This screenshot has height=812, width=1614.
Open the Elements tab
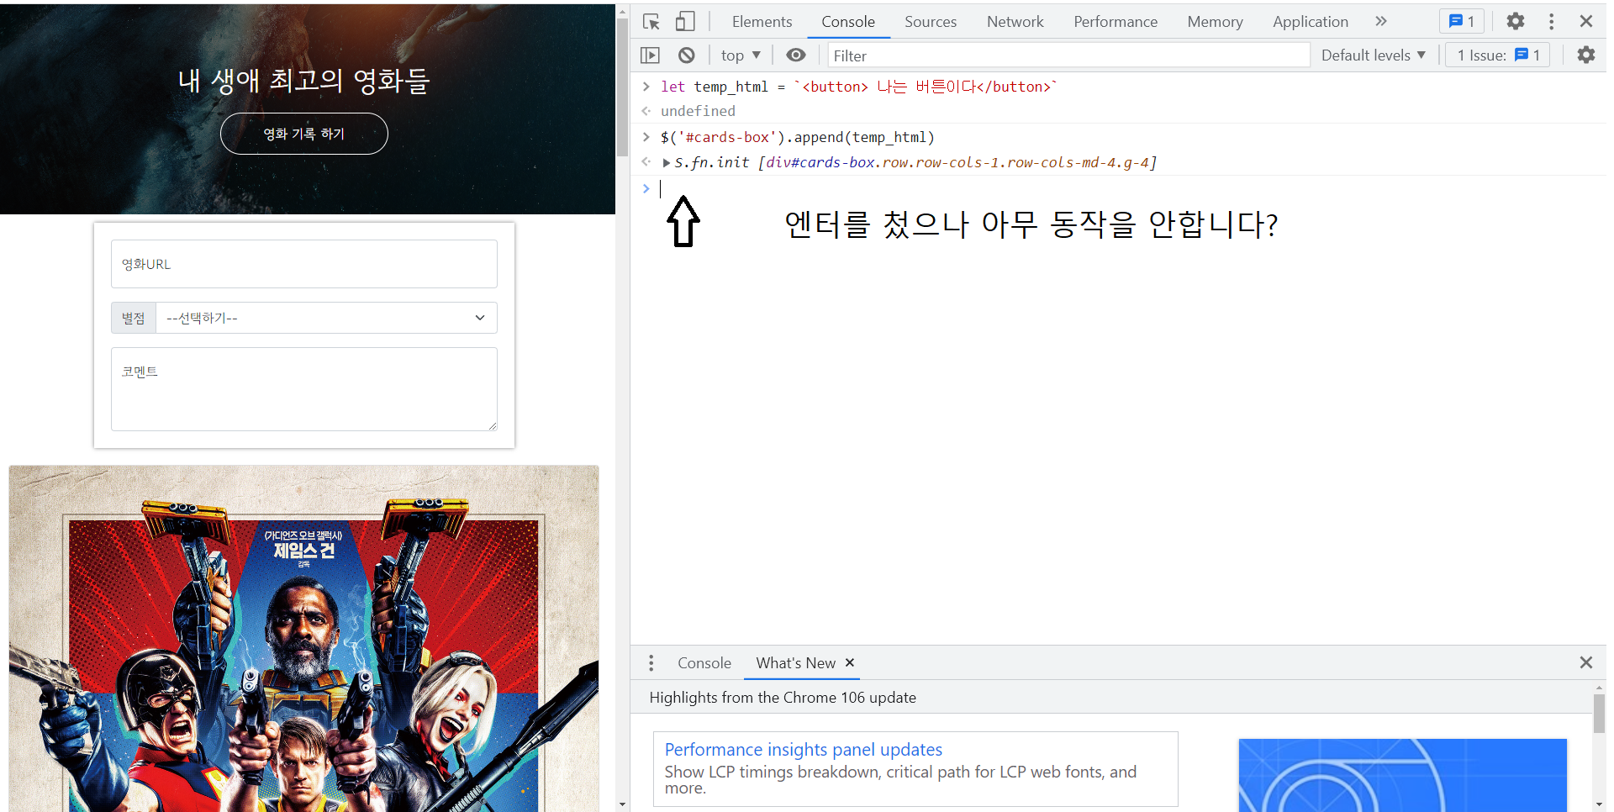pyautogui.click(x=762, y=22)
